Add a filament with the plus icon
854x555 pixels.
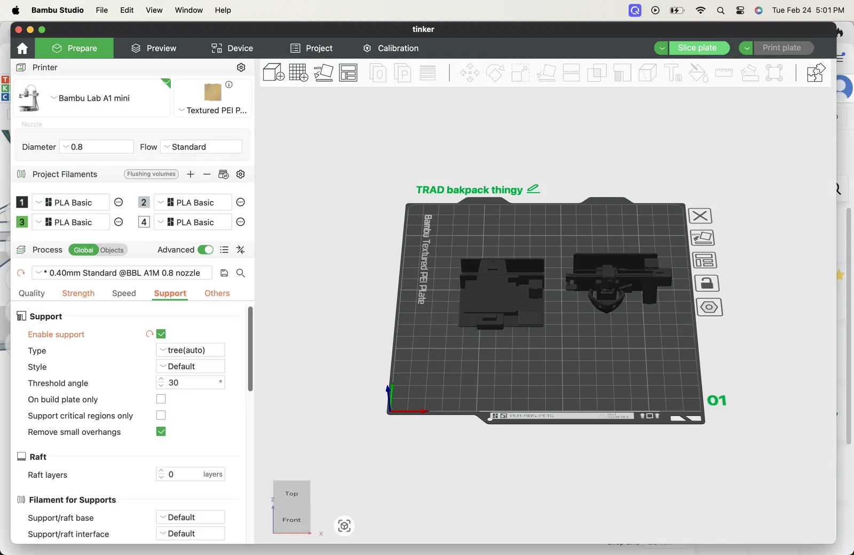point(191,174)
